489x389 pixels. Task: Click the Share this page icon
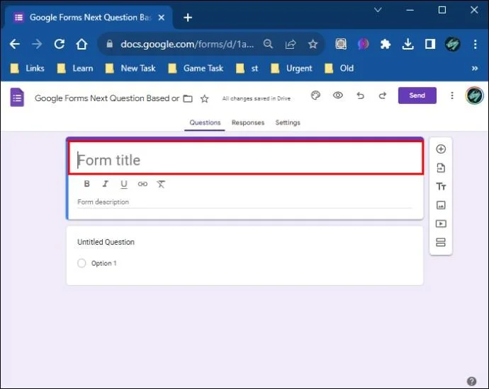291,44
